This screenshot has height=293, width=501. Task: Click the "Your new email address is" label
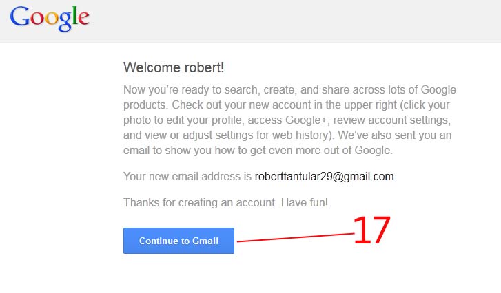187,176
